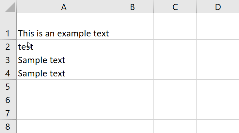
Task: Select column B header
Action: click(x=132, y=7)
